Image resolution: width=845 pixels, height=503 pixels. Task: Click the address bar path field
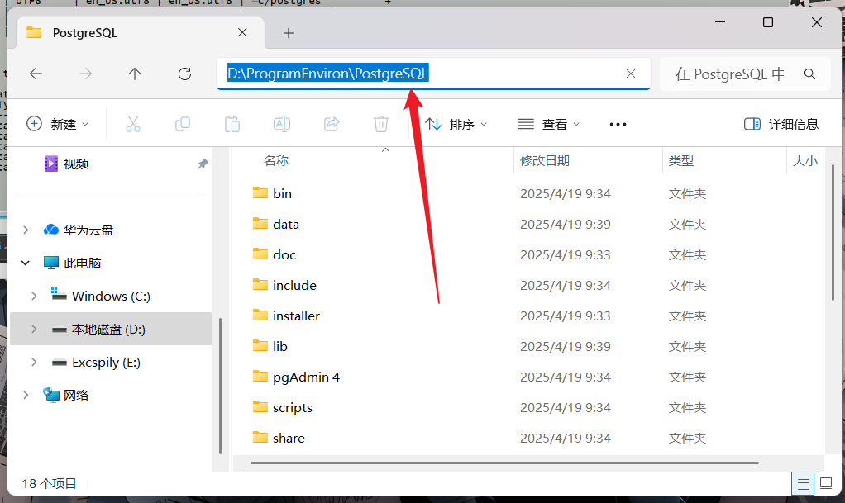point(434,74)
